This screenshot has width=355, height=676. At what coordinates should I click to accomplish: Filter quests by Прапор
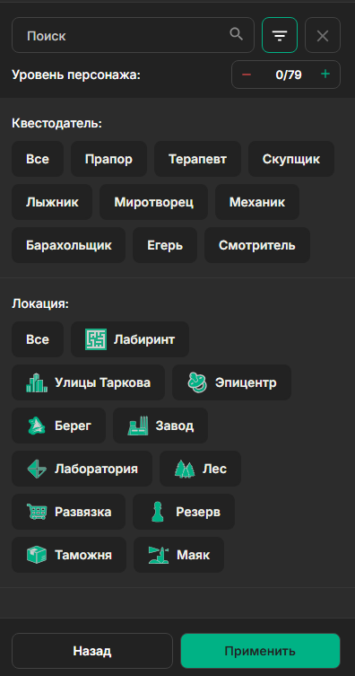108,159
